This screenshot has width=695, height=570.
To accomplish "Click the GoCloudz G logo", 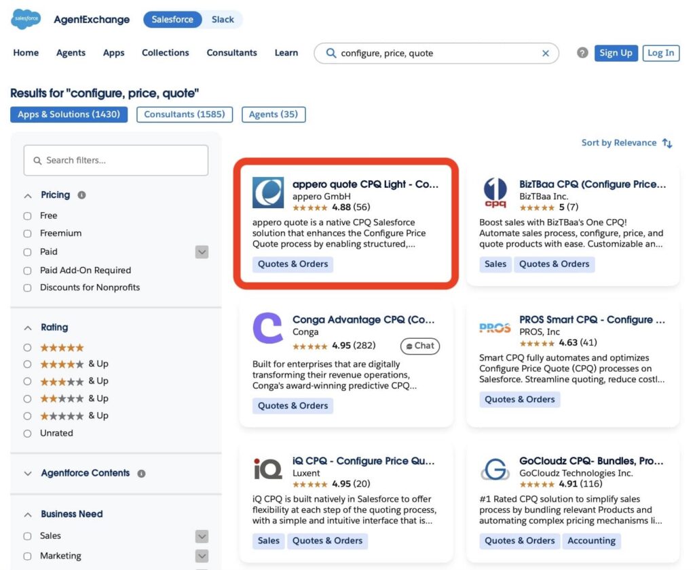I will click(495, 469).
